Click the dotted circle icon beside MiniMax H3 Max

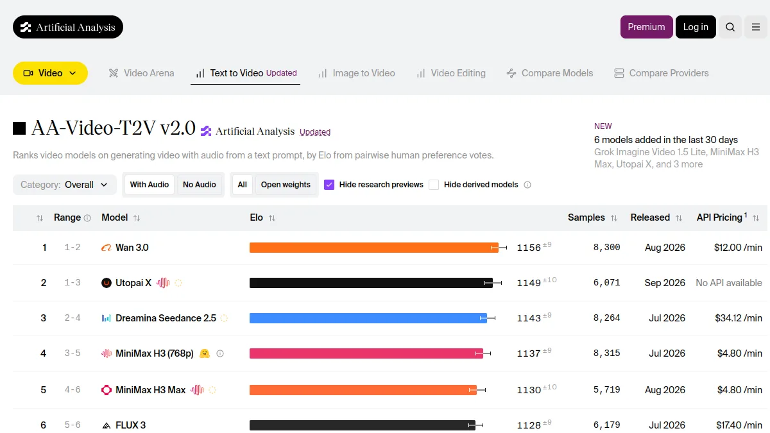[x=212, y=390]
